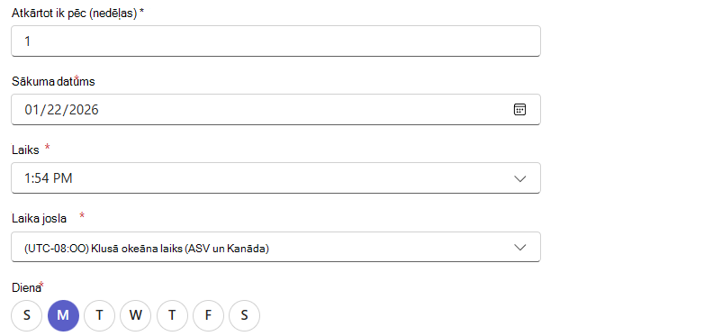Toggle the Monday M day button
Screen dimensions: 704x336
click(63, 316)
